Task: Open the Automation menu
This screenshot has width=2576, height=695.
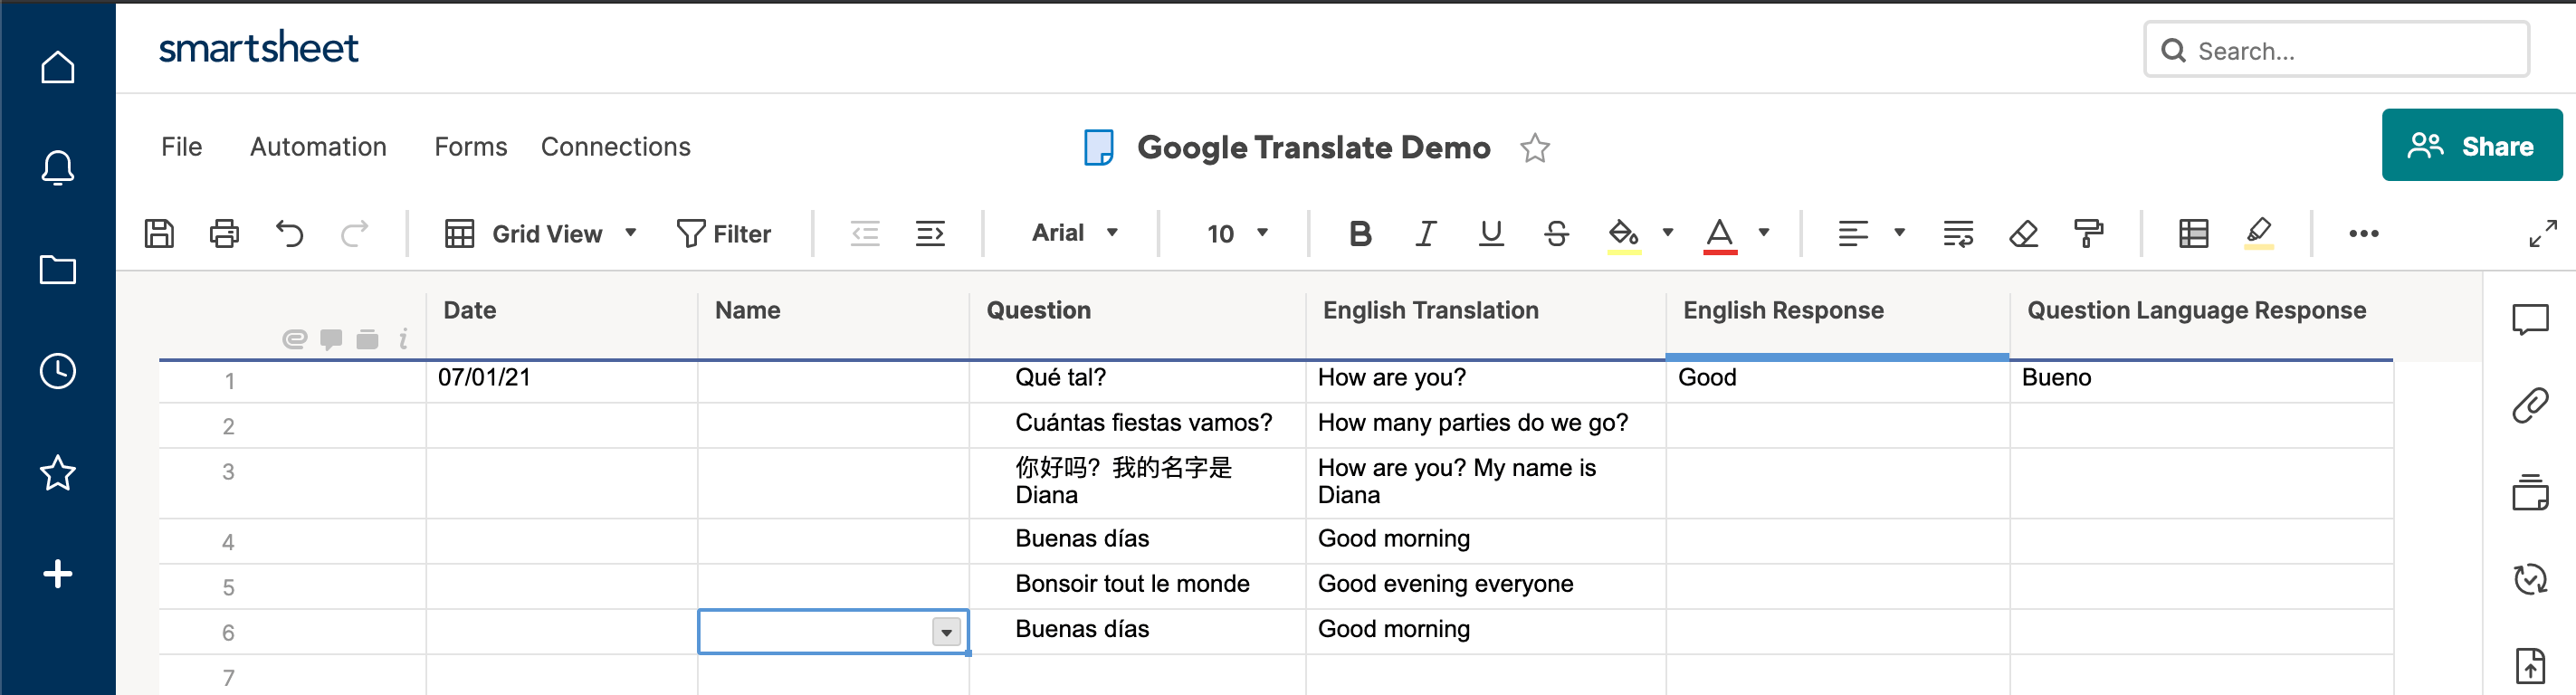Action: pyautogui.click(x=318, y=147)
